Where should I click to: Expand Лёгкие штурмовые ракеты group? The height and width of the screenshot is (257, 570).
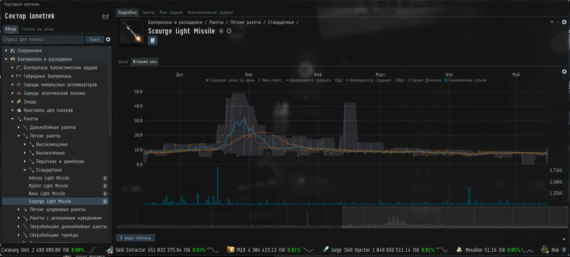pyautogui.click(x=19, y=210)
